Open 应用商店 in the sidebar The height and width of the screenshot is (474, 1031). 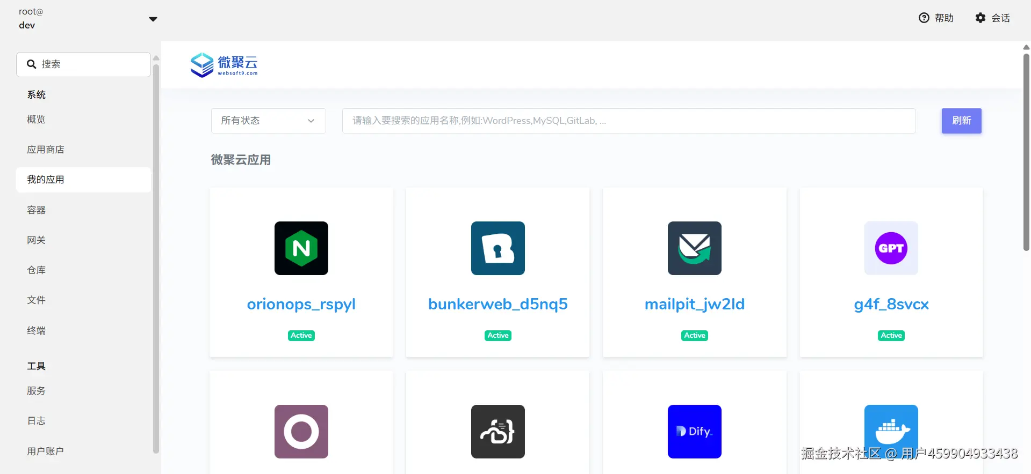(x=83, y=150)
